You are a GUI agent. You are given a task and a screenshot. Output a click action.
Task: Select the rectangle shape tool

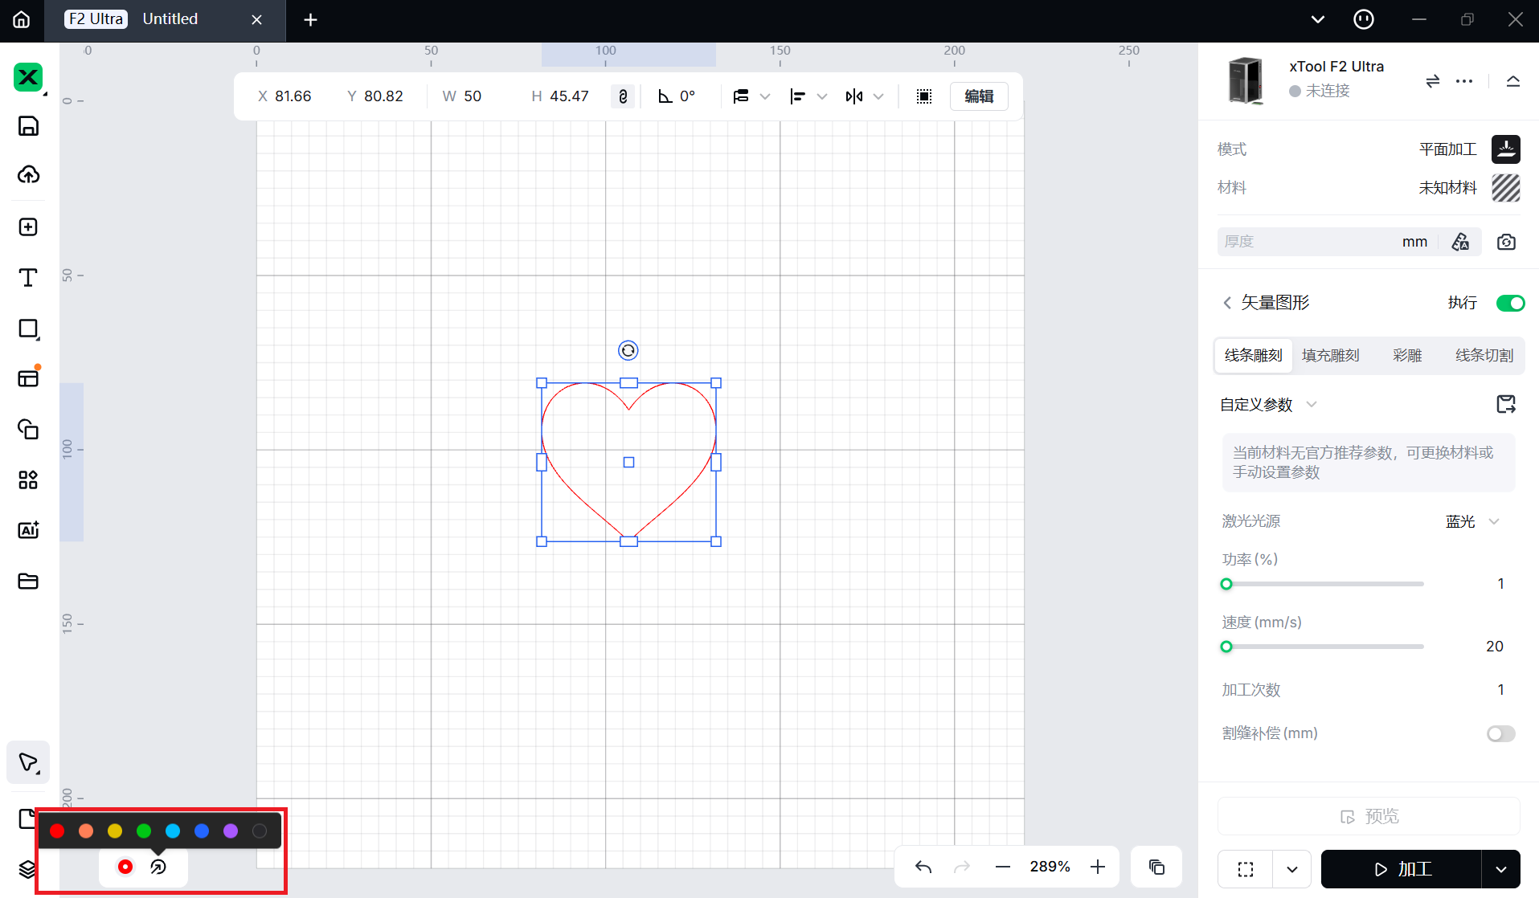28,329
